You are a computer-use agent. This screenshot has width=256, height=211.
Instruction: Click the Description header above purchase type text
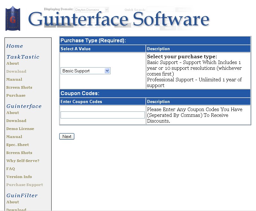click(198, 49)
